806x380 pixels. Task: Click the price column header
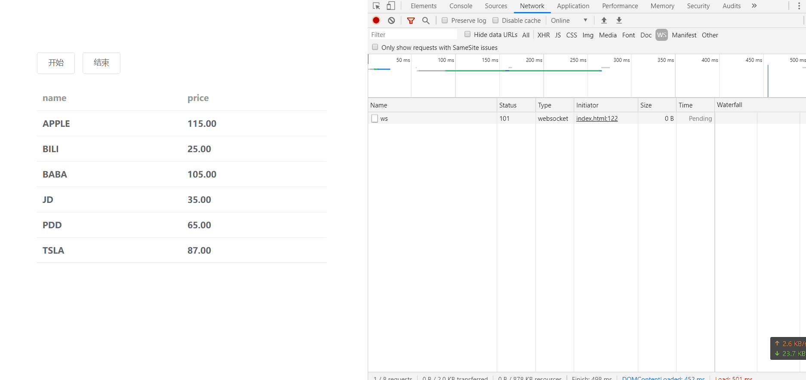point(198,98)
